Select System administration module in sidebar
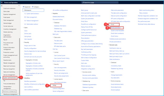The height and width of the screenshot is (96, 164). point(10,78)
